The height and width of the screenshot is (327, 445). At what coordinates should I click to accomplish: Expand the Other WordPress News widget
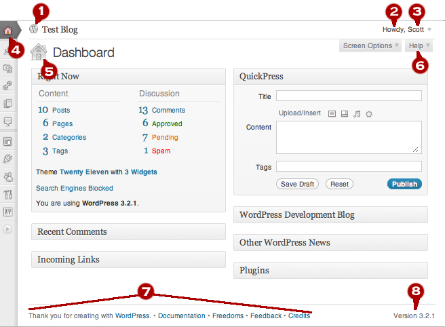[x=330, y=243]
